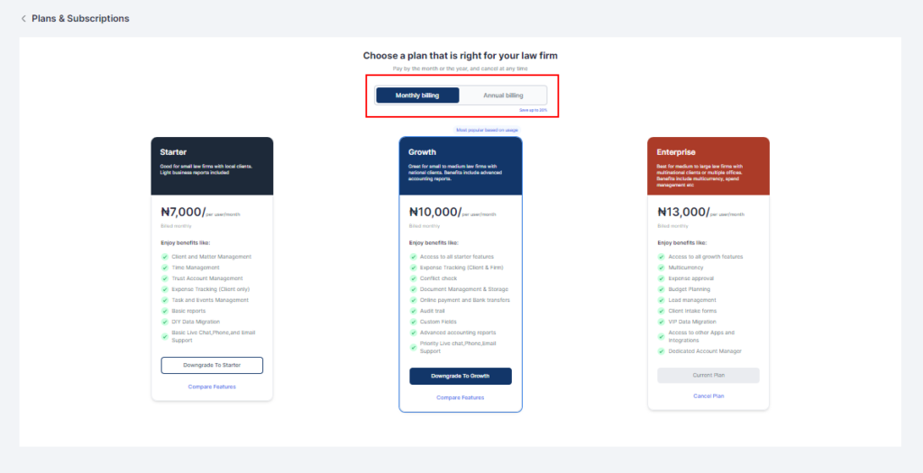Click the checkmark beside Client and Matter Management

(x=164, y=257)
